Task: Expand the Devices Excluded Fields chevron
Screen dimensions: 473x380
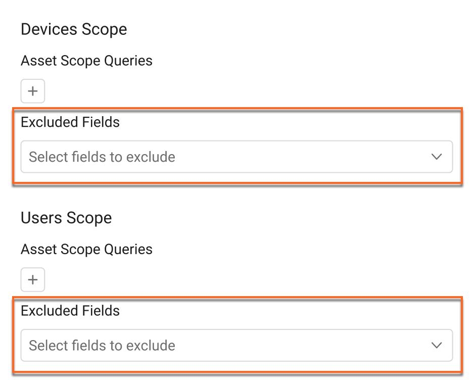Action: click(x=436, y=157)
